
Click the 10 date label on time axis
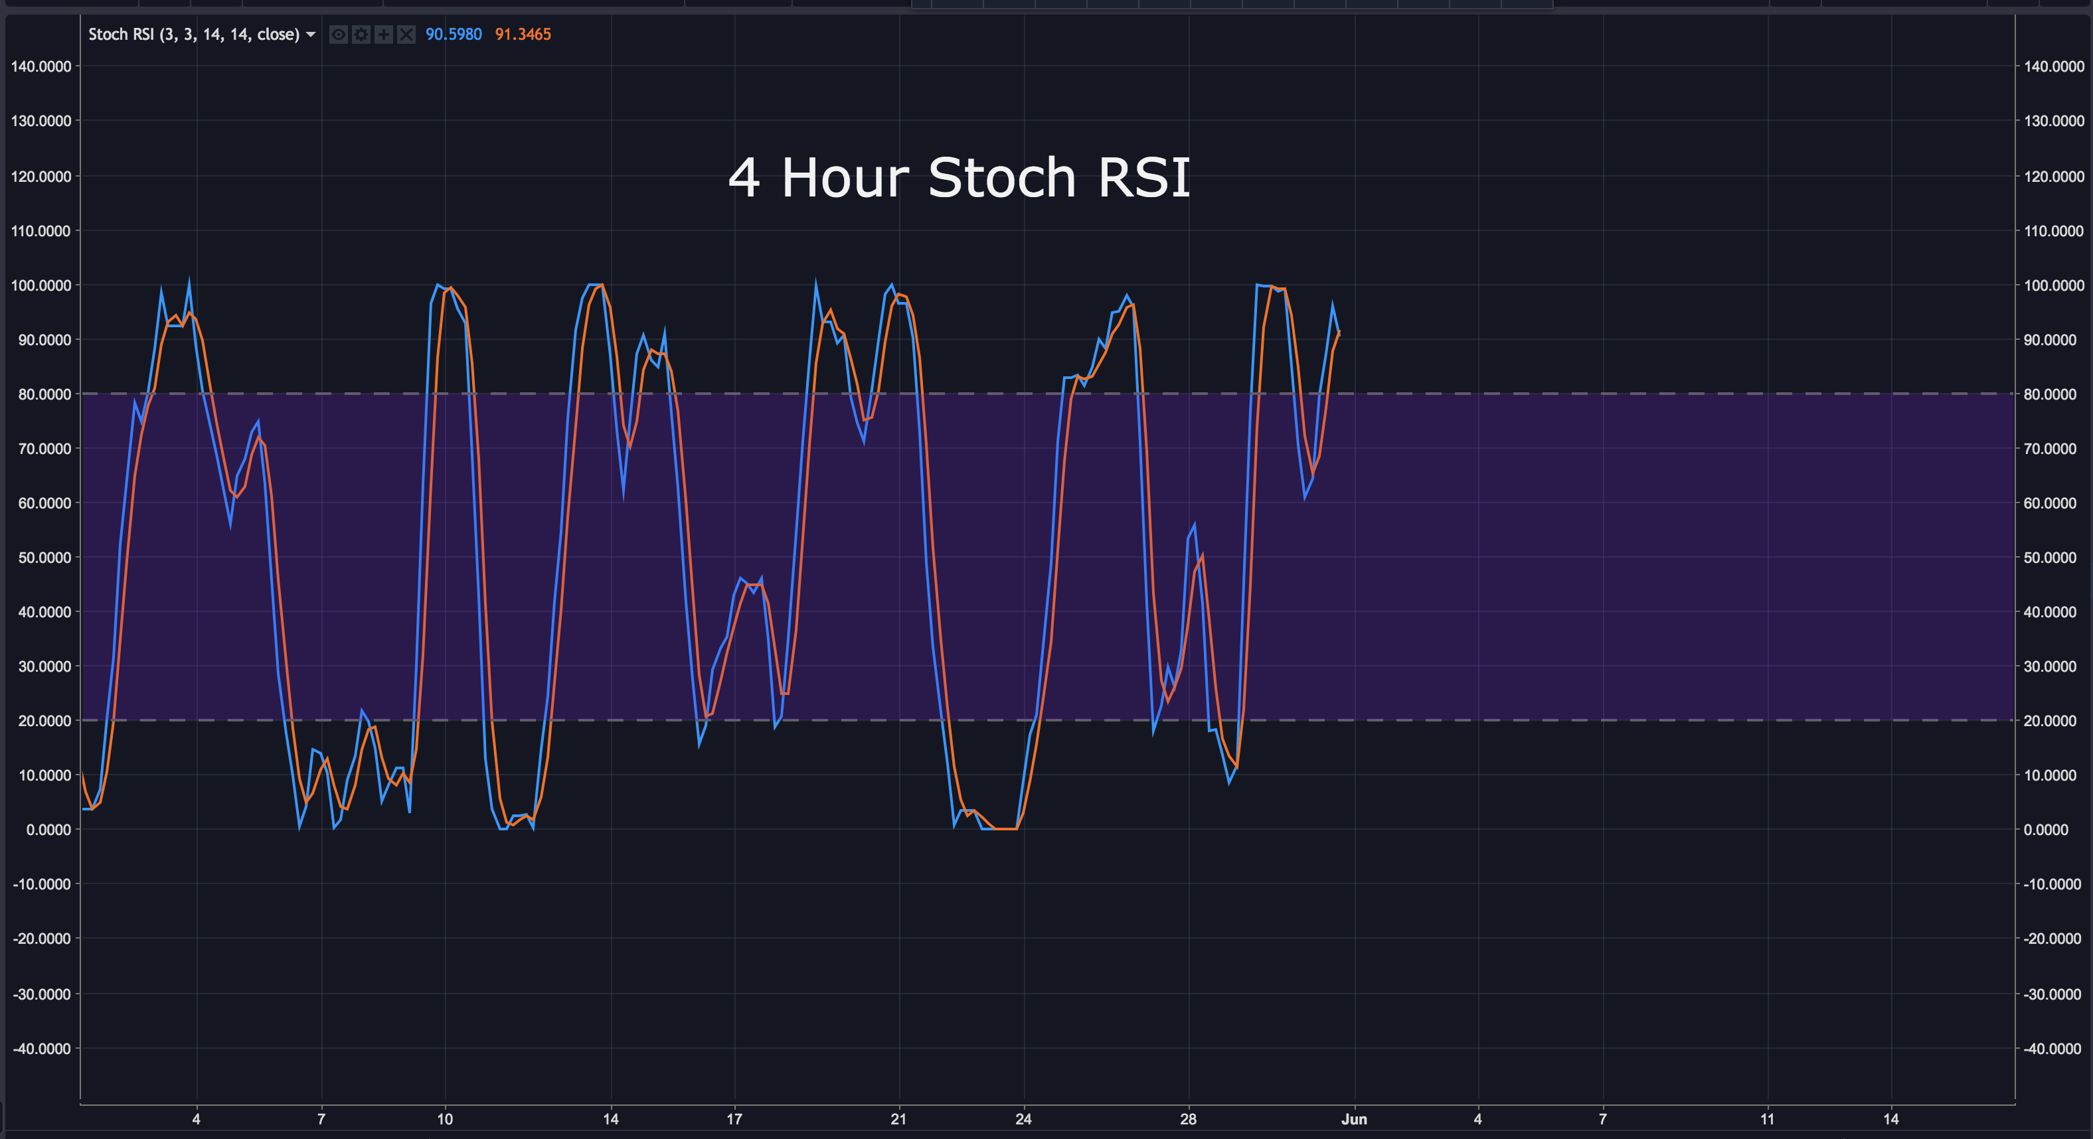[444, 1118]
